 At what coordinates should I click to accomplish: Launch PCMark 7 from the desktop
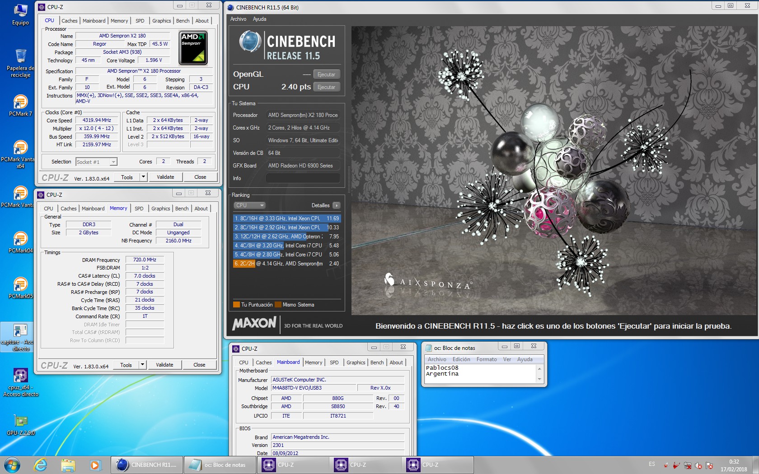click(x=20, y=105)
